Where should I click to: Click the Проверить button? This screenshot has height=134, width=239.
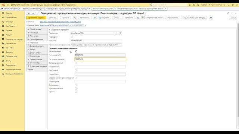pos(129,17)
